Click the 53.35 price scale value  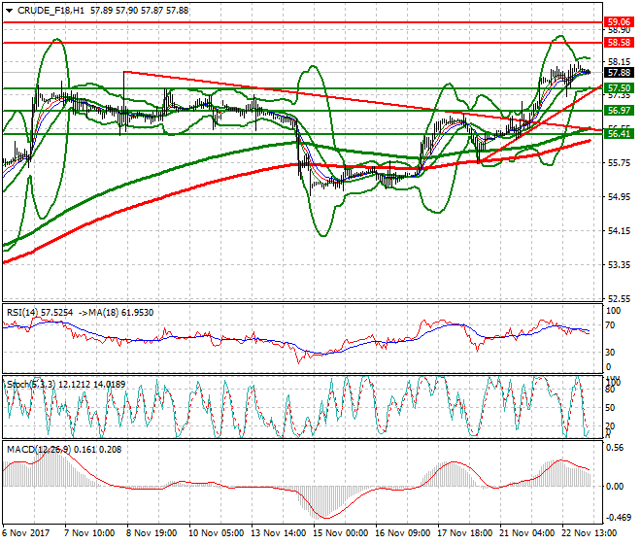point(619,265)
